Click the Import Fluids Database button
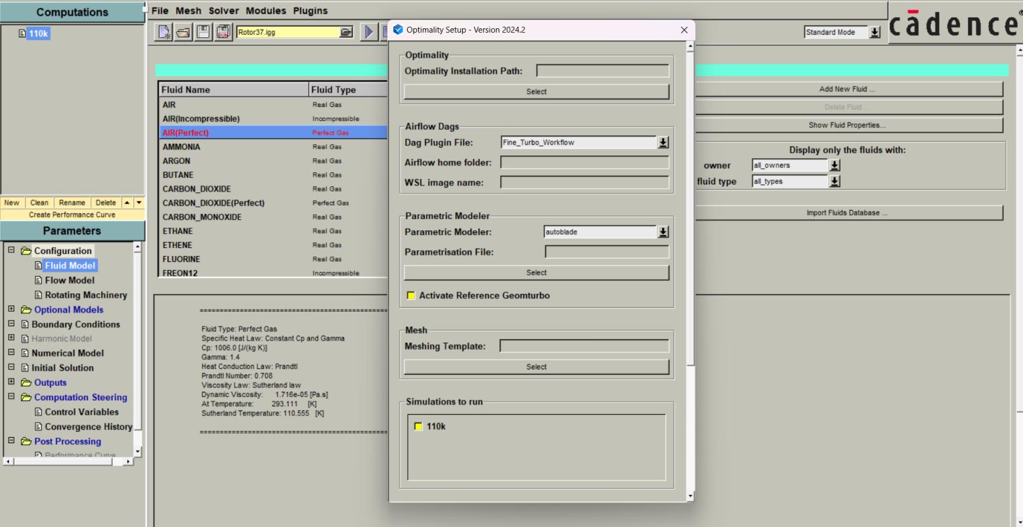Image resolution: width=1023 pixels, height=527 pixels. pos(847,213)
